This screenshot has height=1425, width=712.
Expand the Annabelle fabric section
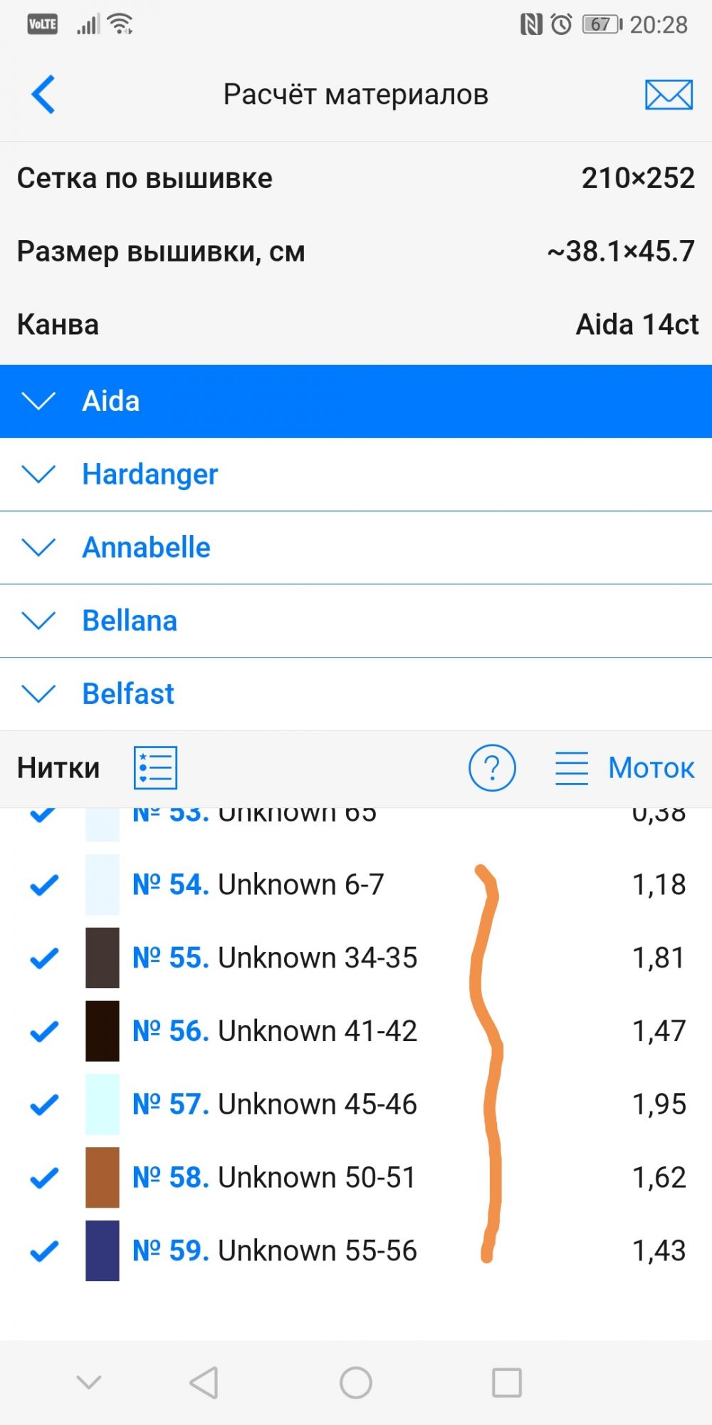(x=39, y=548)
